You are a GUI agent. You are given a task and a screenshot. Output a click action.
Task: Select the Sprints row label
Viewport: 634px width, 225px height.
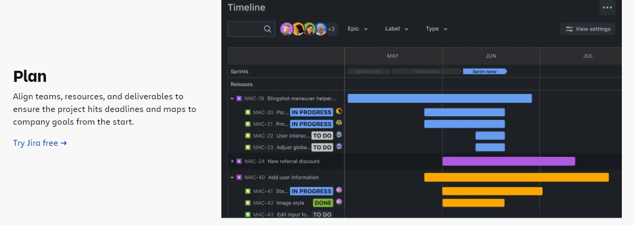[x=239, y=71]
